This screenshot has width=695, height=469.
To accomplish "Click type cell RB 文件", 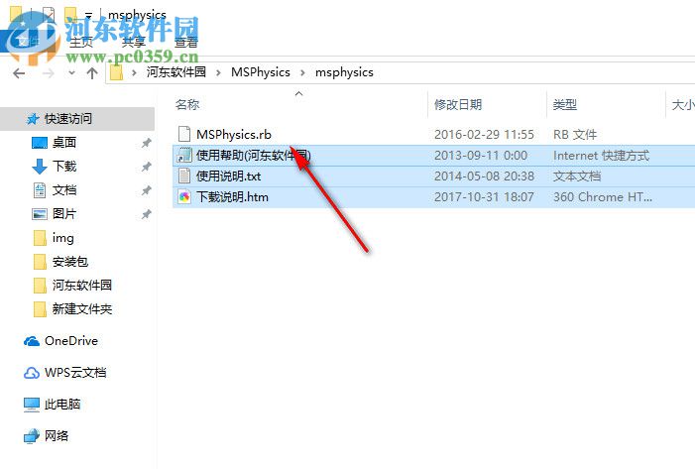I will 575,134.
